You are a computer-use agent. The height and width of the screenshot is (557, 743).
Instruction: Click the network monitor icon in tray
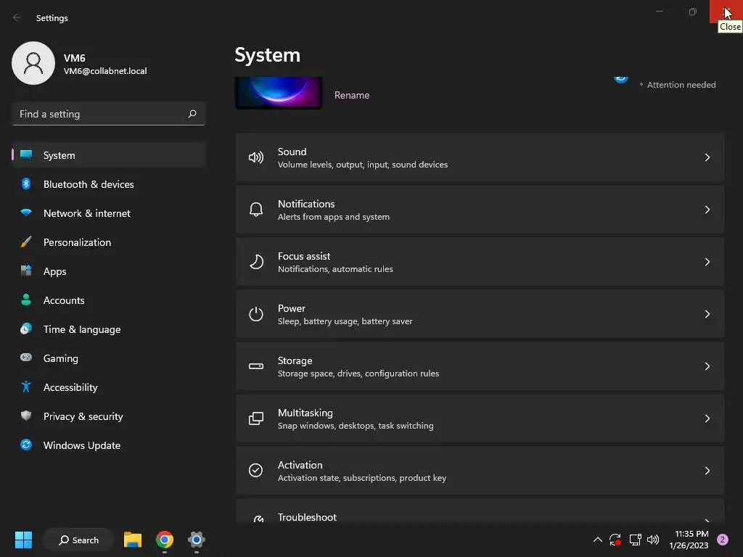(635, 540)
